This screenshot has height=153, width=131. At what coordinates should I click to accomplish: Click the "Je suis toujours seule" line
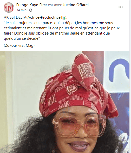[59, 23]
